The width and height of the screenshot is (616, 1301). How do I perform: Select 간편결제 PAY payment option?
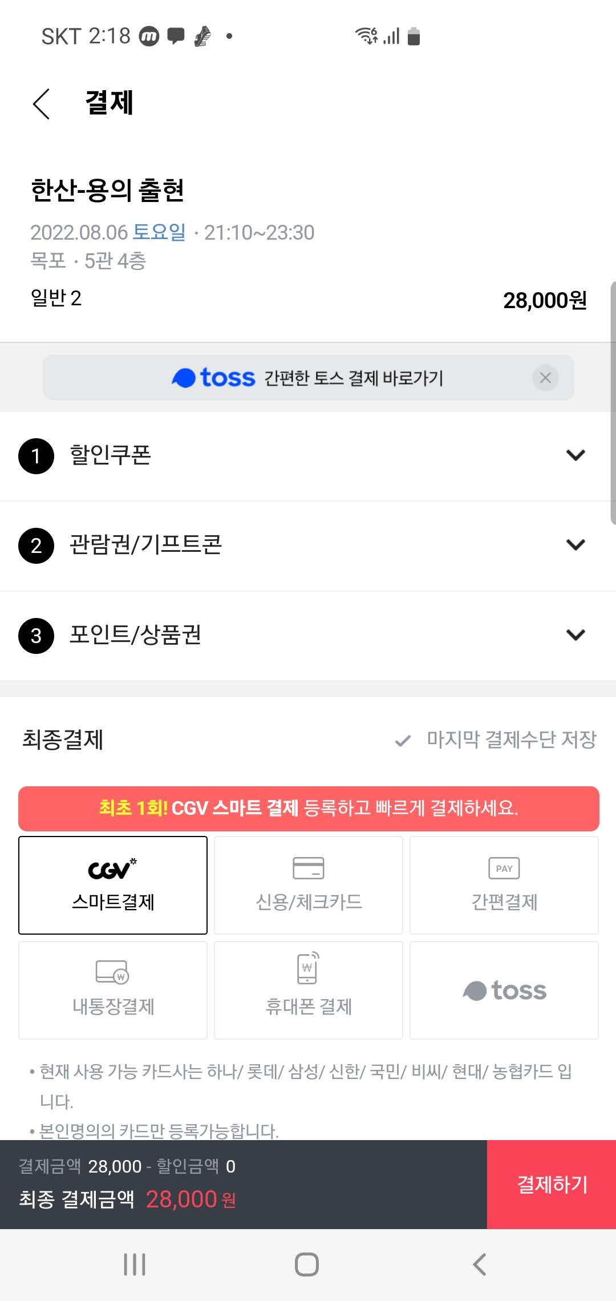pos(504,884)
